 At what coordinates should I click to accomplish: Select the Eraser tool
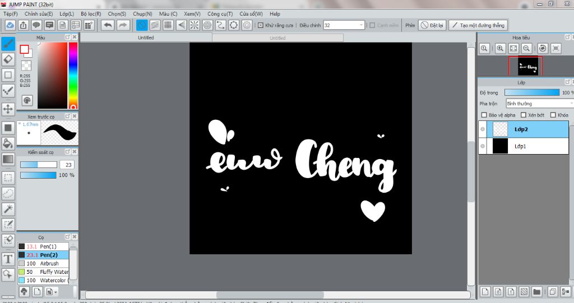point(8,59)
